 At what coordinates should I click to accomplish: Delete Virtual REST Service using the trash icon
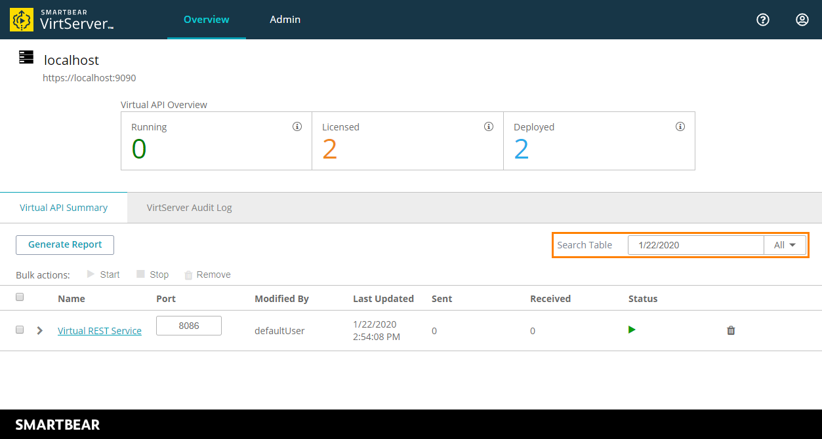(730, 330)
